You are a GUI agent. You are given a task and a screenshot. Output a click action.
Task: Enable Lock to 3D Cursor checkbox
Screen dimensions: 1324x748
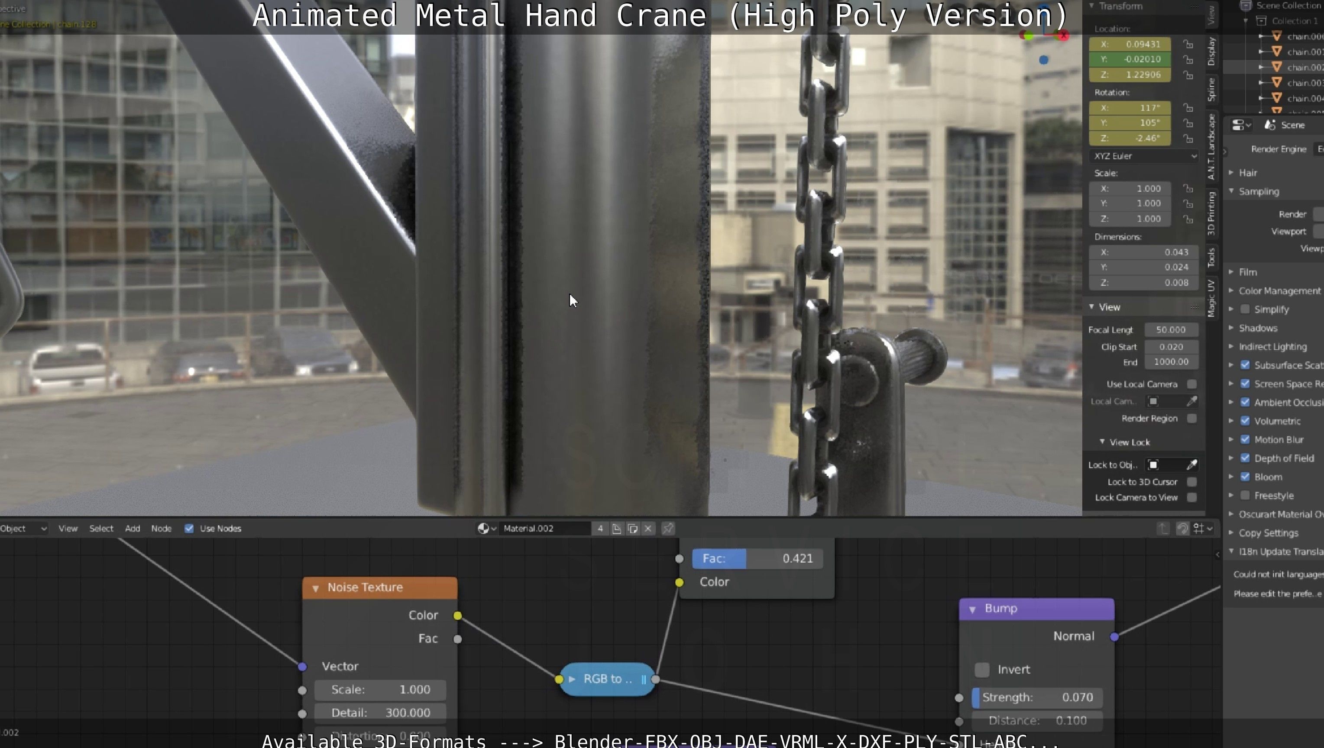[1192, 481]
